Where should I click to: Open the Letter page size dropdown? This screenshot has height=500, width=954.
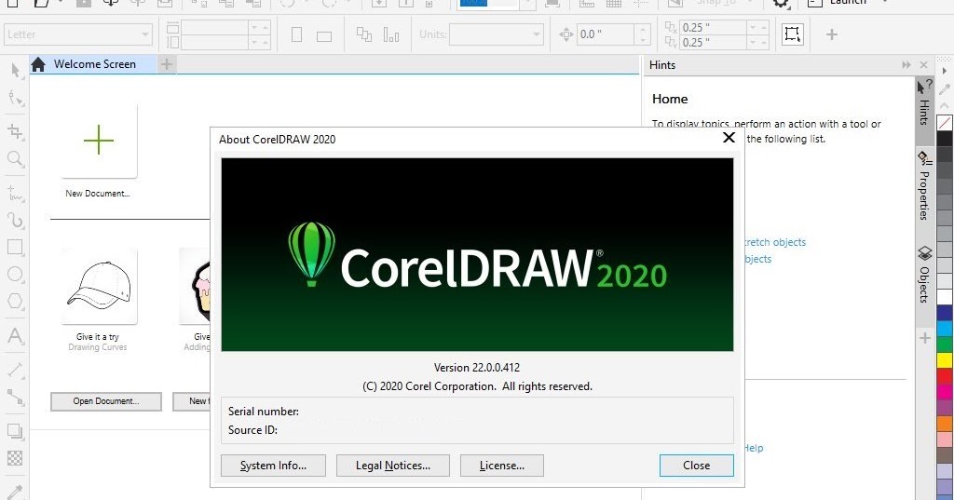[x=144, y=34]
